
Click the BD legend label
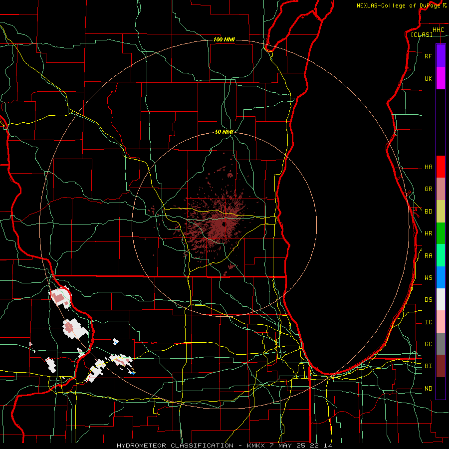pos(428,212)
